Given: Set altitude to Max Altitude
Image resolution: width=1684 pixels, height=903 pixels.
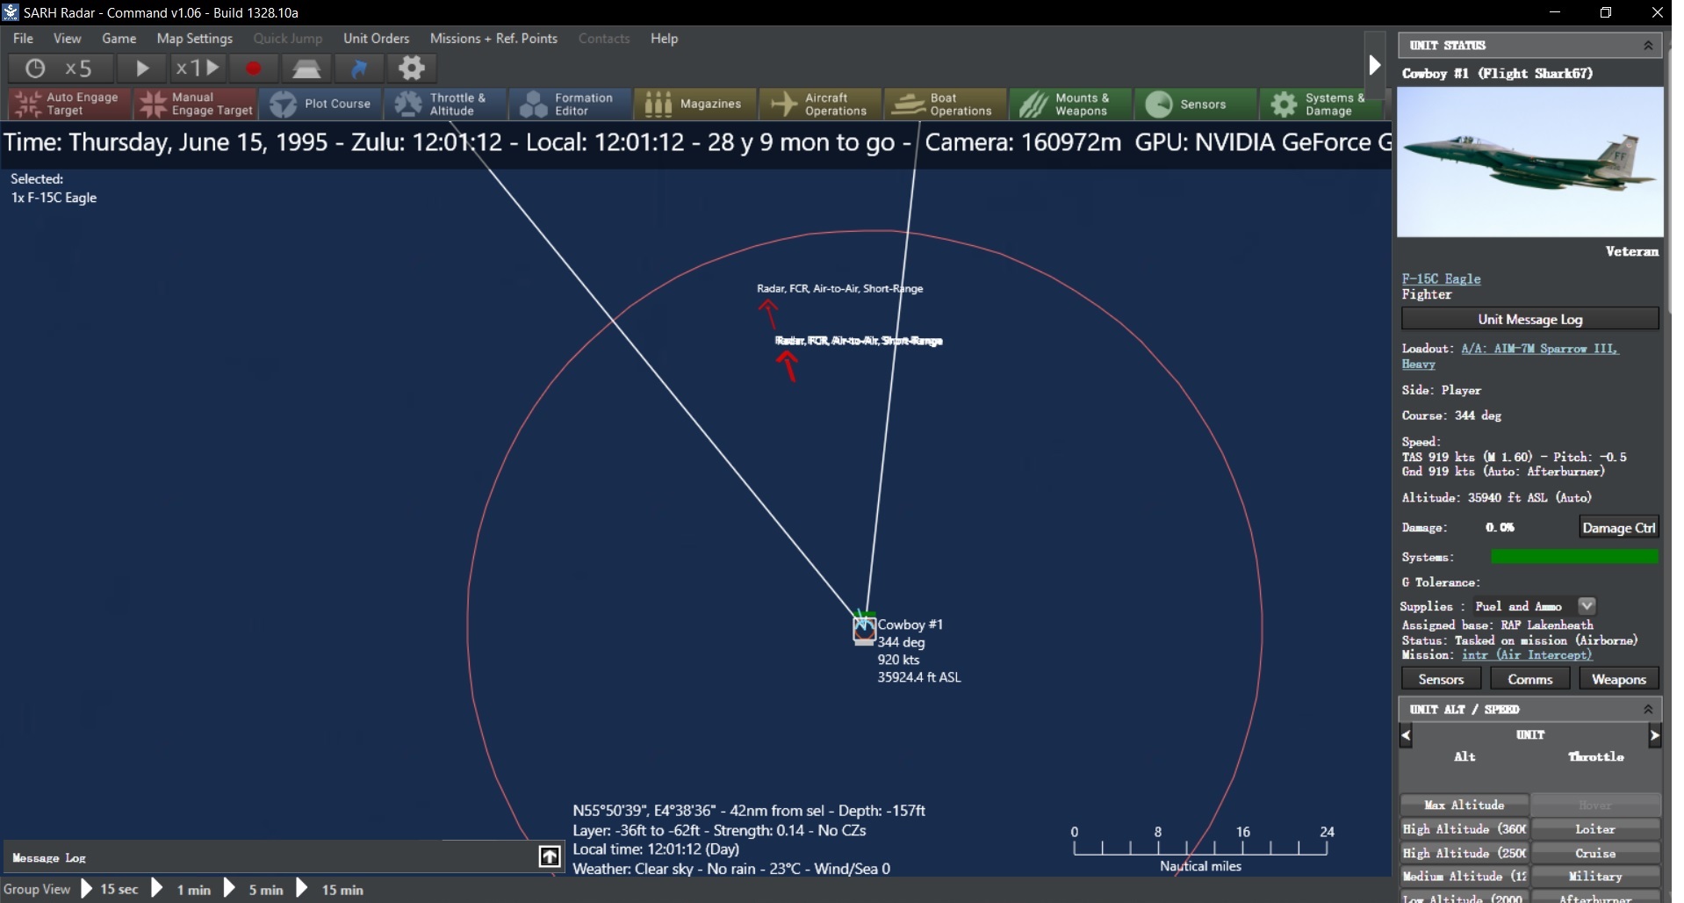Looking at the screenshot, I should pos(1465,805).
